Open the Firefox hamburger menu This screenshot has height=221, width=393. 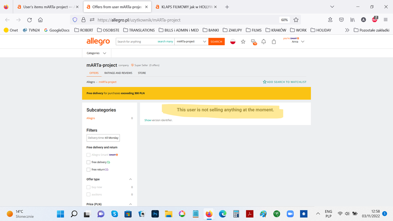pyautogui.click(x=386, y=20)
